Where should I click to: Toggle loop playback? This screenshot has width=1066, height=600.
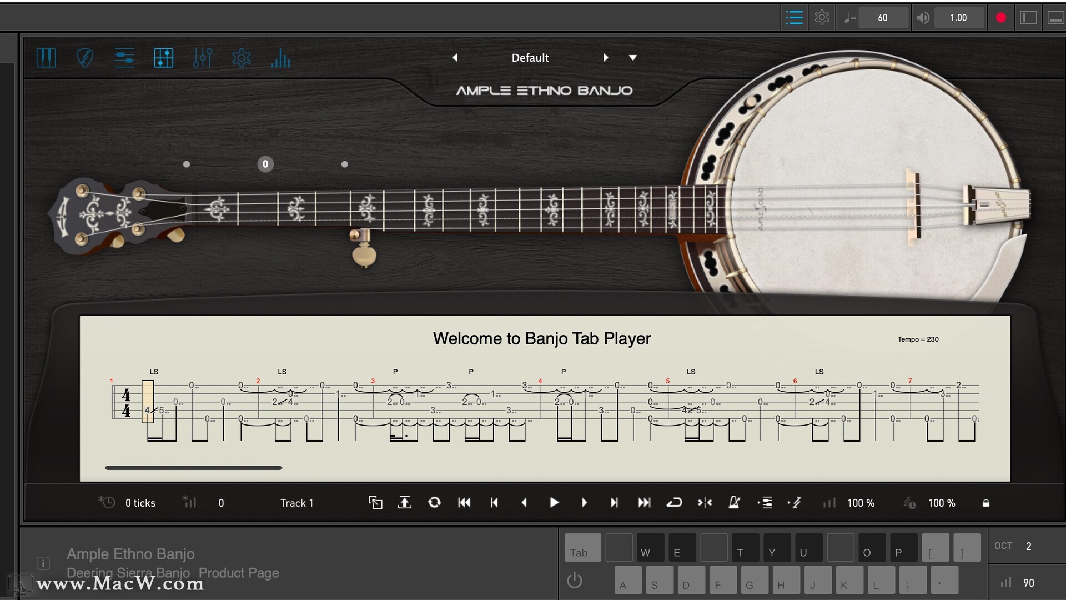click(x=674, y=502)
